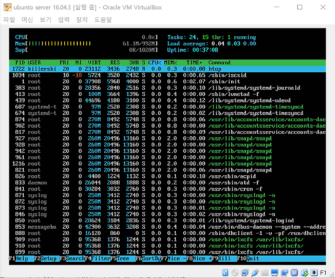Select the /sbin/dhclient process row
Image resolution: width=335 pixels, height=278 pixels.
(167, 233)
